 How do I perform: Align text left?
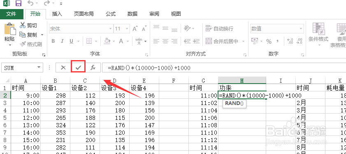pyautogui.click(x=156, y=41)
